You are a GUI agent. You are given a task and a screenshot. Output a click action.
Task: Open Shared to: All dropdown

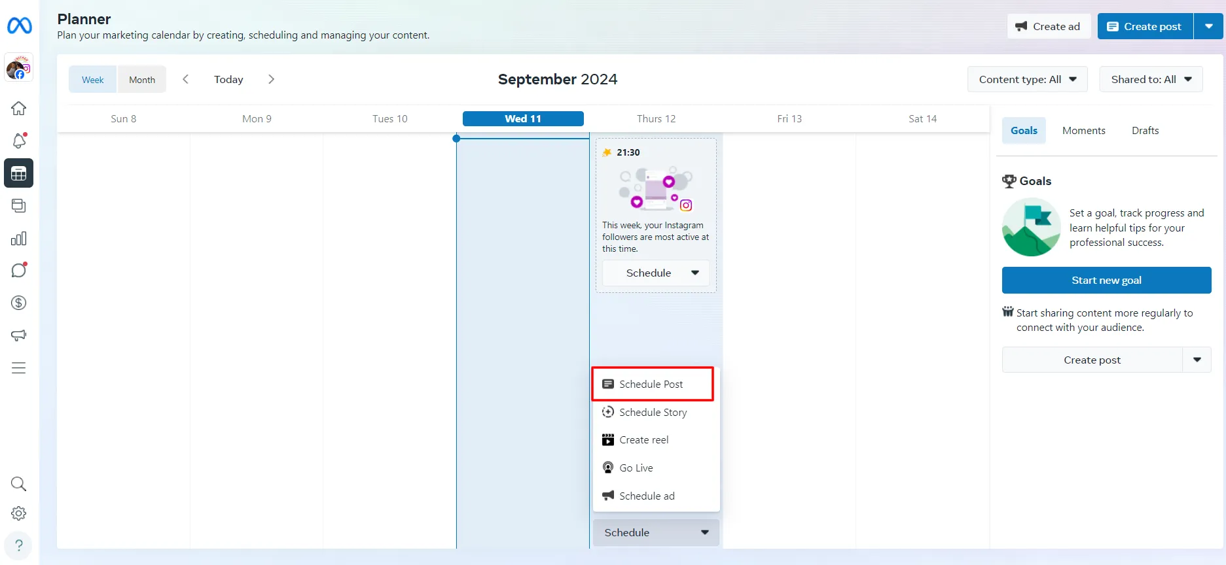pos(1151,79)
